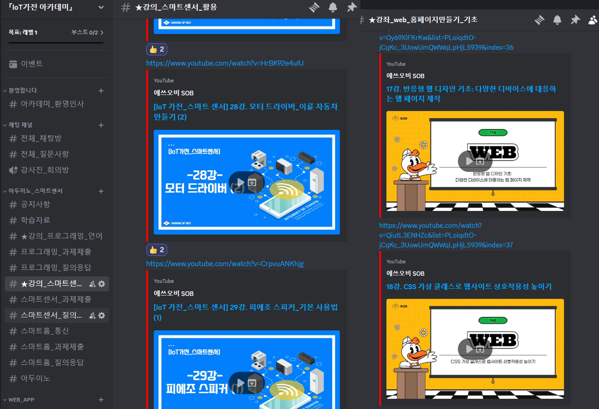Viewport: 599px width, 409px height.
Task: Open the HrBK92e4uIU YouTube link
Action: point(224,63)
